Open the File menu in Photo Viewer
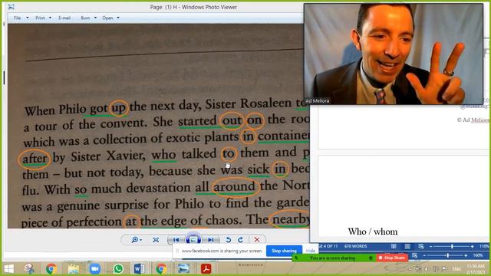 tap(17, 18)
